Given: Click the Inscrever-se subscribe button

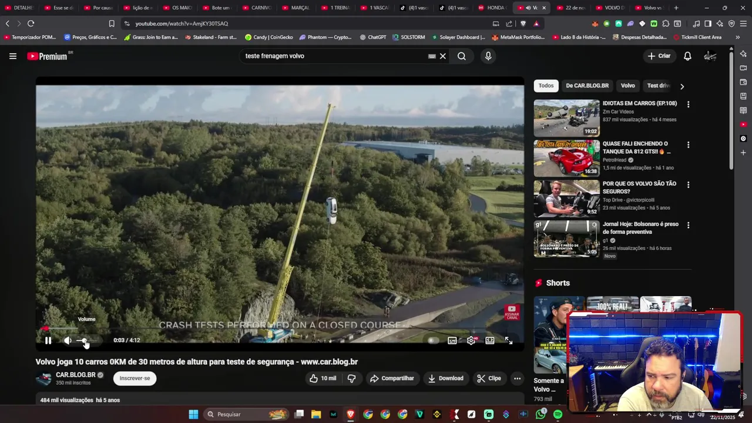Looking at the screenshot, I should (x=135, y=378).
